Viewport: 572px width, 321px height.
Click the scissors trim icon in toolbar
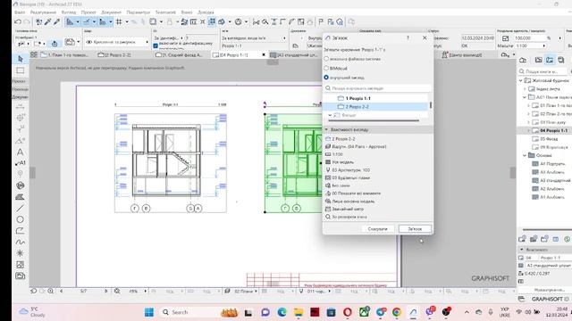coord(257,22)
